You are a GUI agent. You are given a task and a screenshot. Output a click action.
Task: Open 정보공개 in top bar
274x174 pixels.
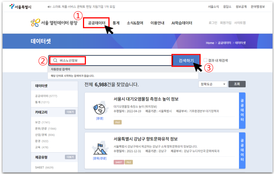(241, 7)
